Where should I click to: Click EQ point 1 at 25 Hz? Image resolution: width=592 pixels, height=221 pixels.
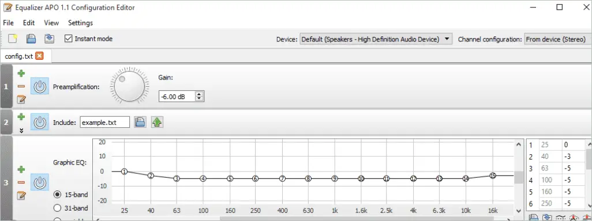coord(125,172)
